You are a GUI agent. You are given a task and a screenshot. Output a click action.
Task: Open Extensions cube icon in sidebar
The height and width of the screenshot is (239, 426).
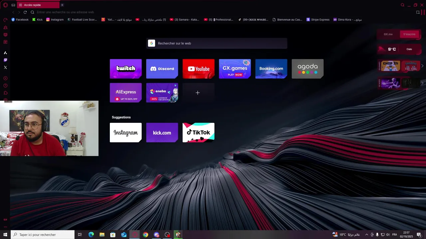click(x=5, y=93)
